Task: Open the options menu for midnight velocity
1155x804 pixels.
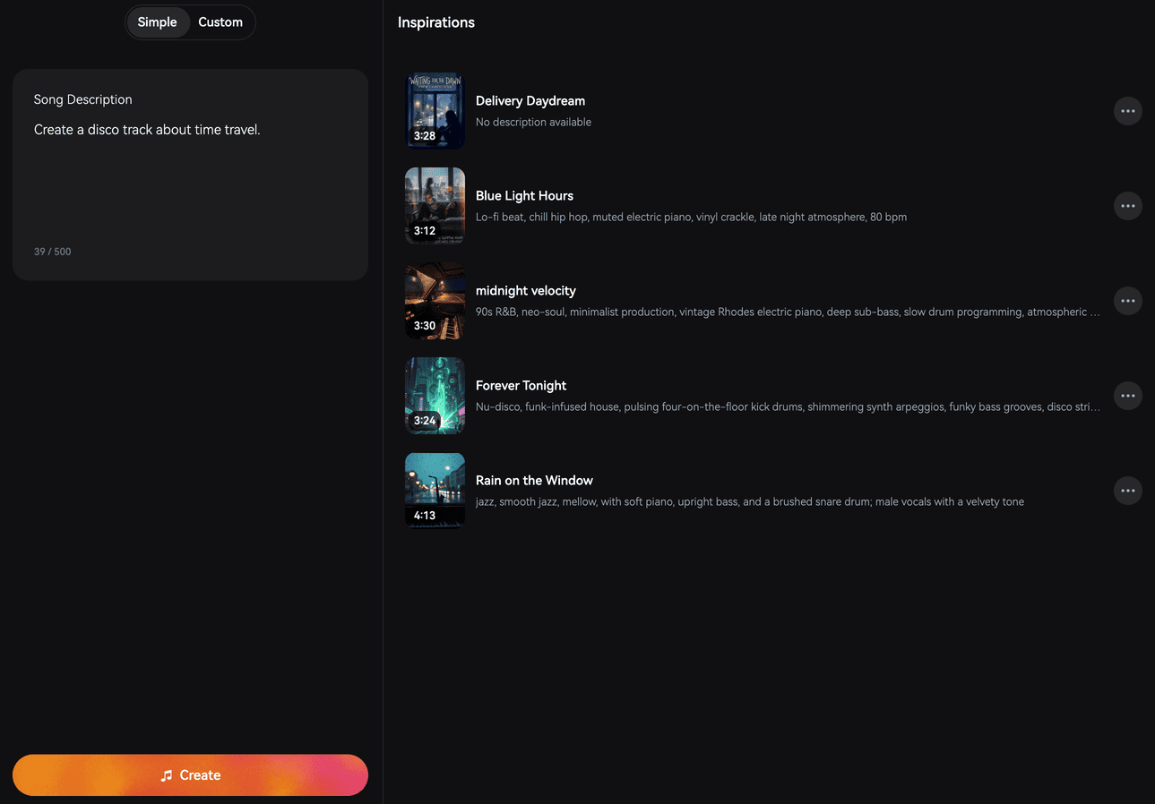Action: coord(1127,300)
